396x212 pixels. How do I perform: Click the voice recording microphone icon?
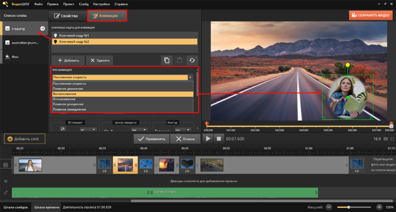pyautogui.click(x=6, y=193)
